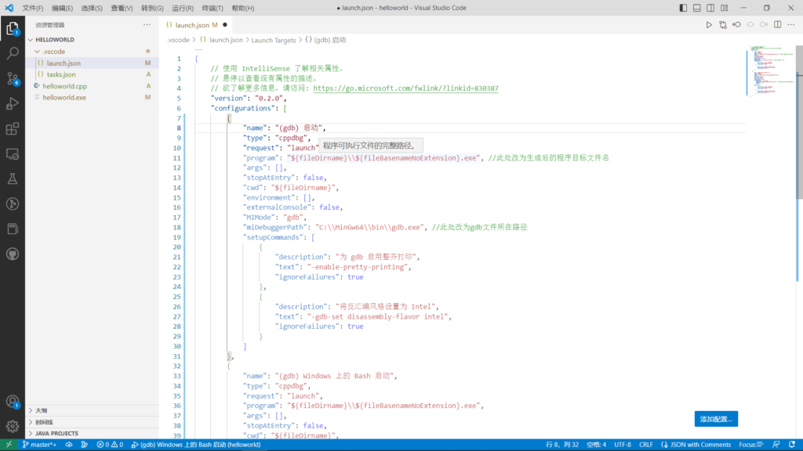Toggle primary side bar visibility
Viewport: 803px width, 451px height.
coord(684,8)
